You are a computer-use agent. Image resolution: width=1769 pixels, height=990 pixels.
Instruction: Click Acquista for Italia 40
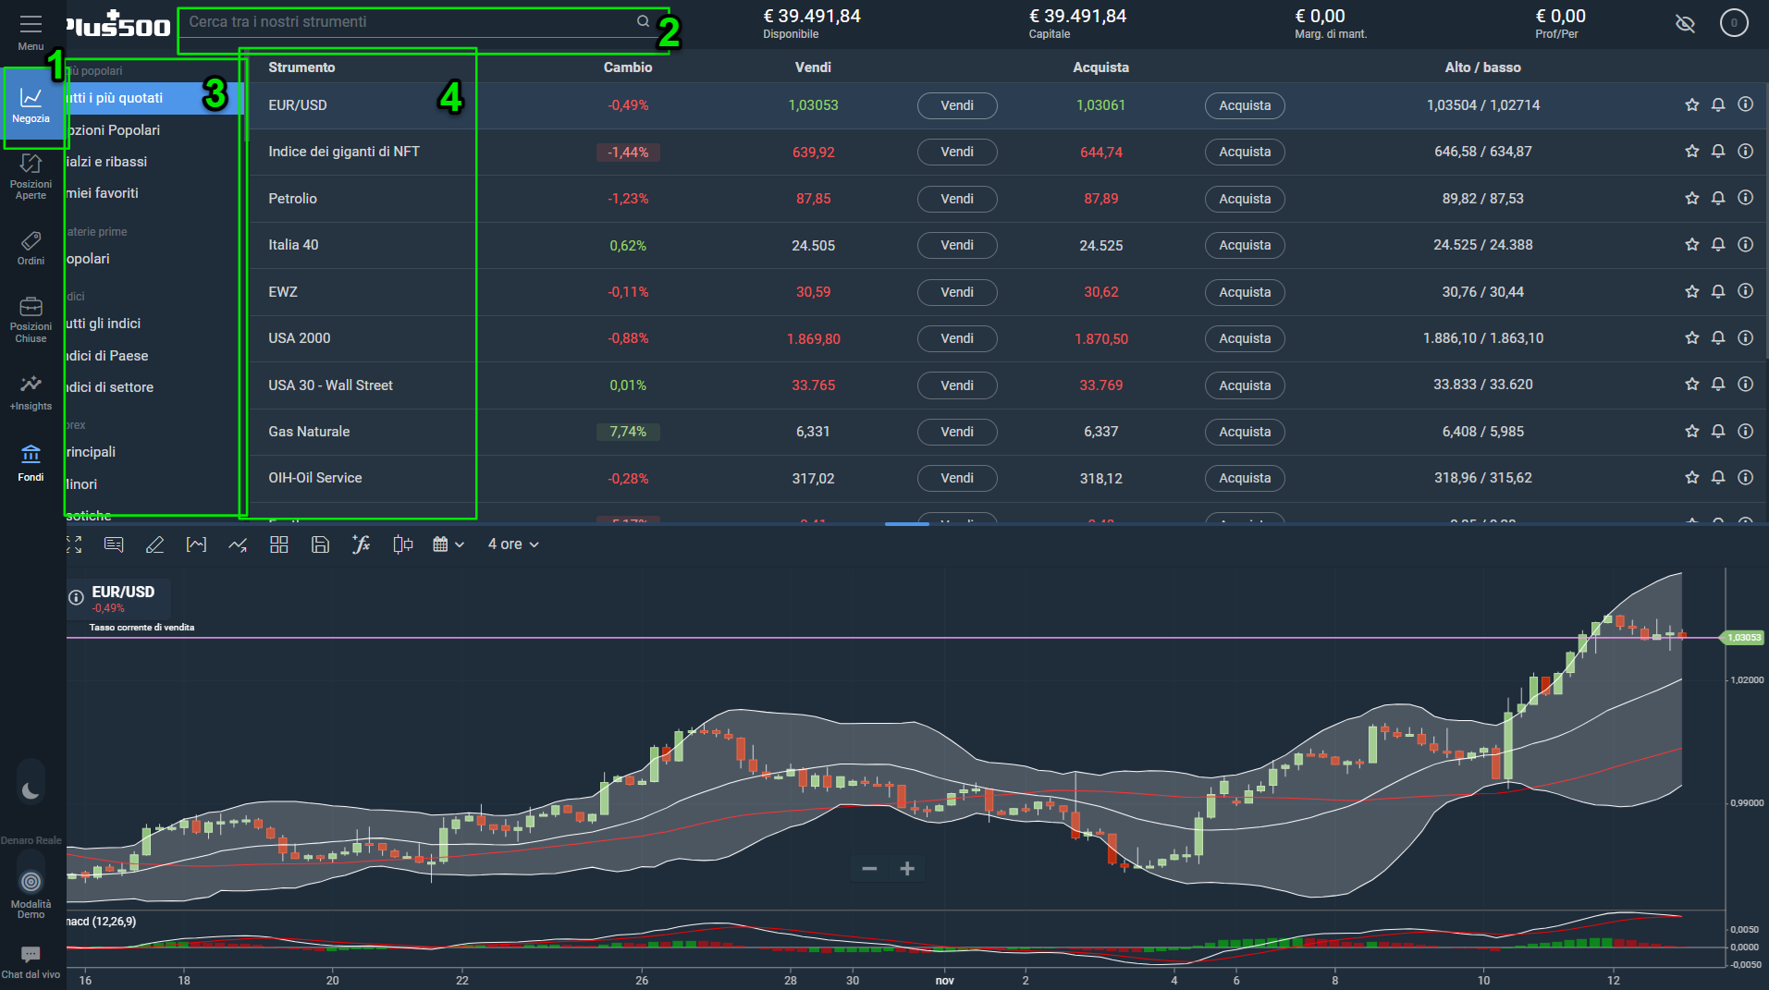pos(1245,245)
